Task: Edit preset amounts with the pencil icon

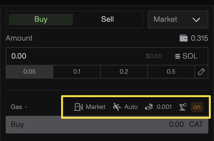Action: 201,72
